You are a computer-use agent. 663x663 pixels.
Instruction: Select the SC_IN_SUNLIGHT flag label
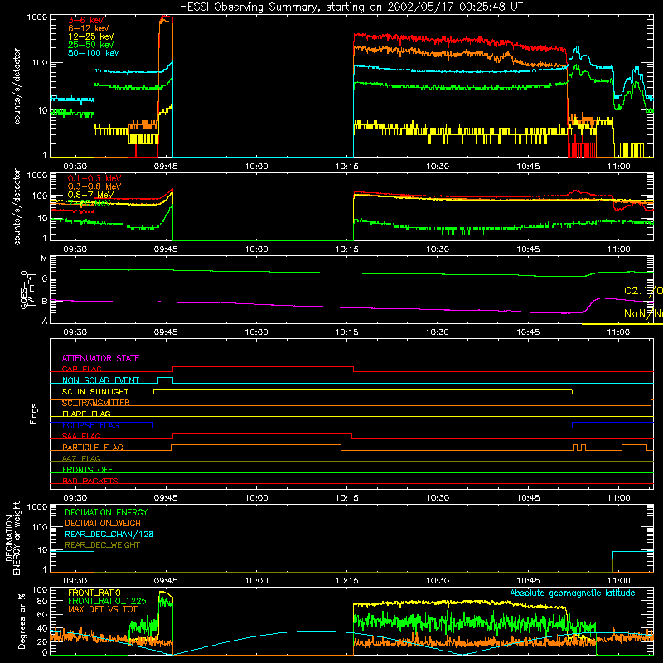click(95, 391)
